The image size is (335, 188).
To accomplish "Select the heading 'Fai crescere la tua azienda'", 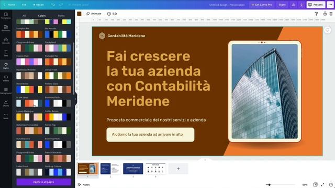I will [158, 78].
